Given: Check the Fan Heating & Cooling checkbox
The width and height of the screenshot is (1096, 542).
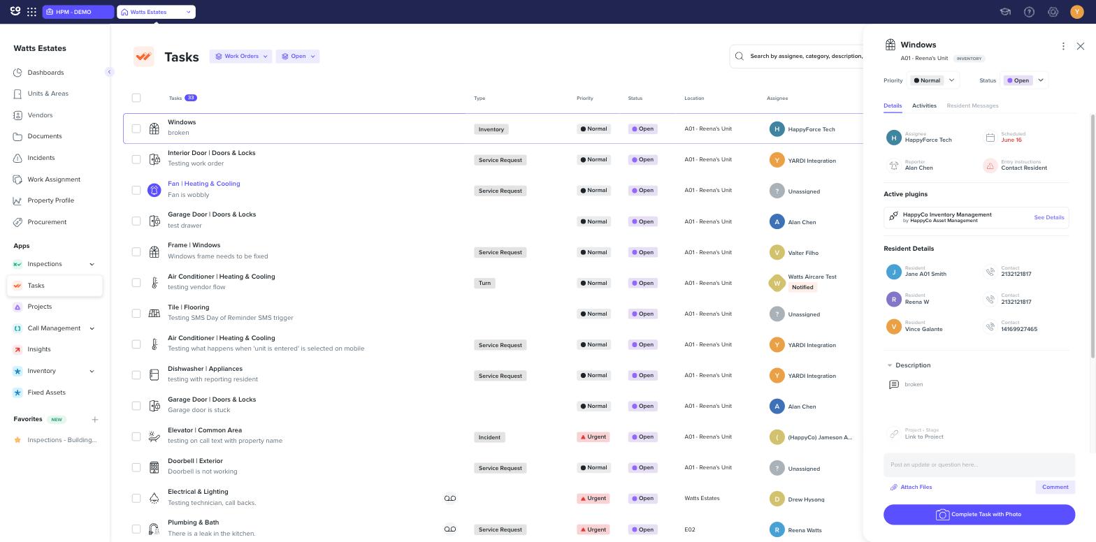Looking at the screenshot, I should click(136, 190).
